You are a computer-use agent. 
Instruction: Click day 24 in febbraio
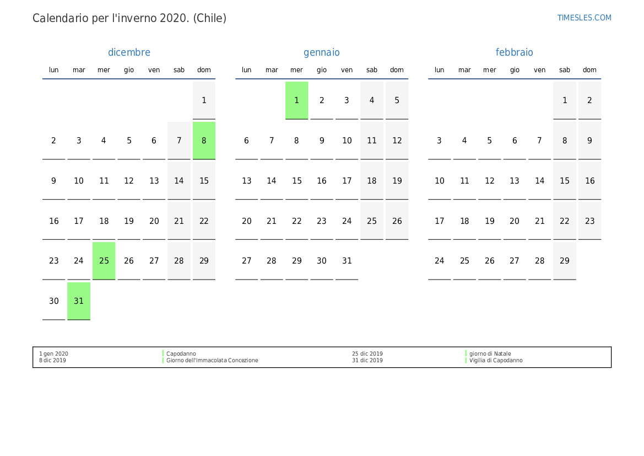440,261
